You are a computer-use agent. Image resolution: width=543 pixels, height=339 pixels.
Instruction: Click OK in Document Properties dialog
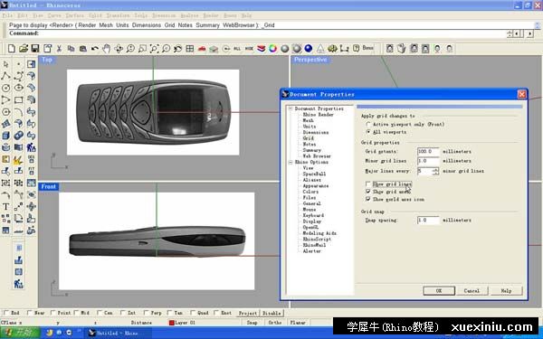pyautogui.click(x=439, y=290)
